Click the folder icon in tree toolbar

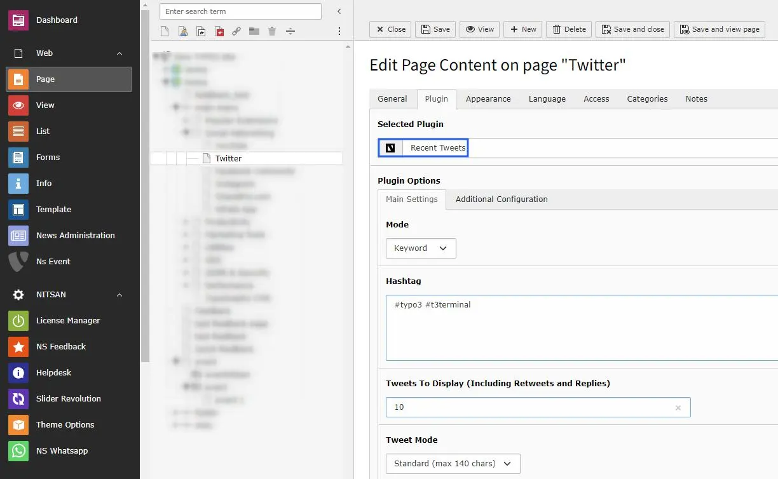tap(254, 31)
